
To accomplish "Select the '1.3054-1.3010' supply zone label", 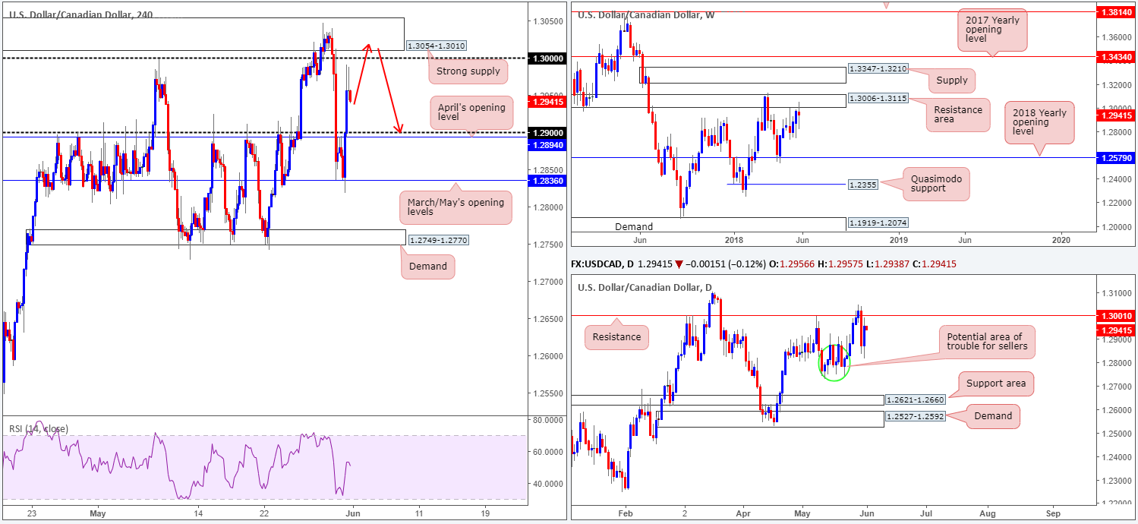I will [x=436, y=46].
